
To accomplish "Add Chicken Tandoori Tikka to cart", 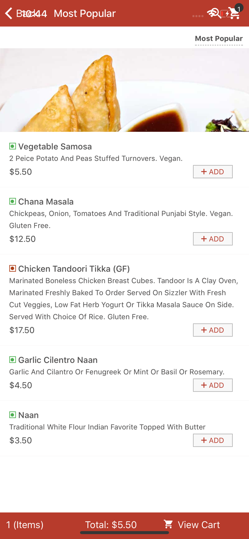I will [x=213, y=330].
